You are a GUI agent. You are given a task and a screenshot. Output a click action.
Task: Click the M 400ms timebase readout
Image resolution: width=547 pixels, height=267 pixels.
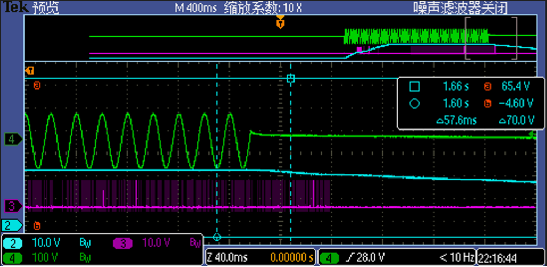click(x=195, y=7)
